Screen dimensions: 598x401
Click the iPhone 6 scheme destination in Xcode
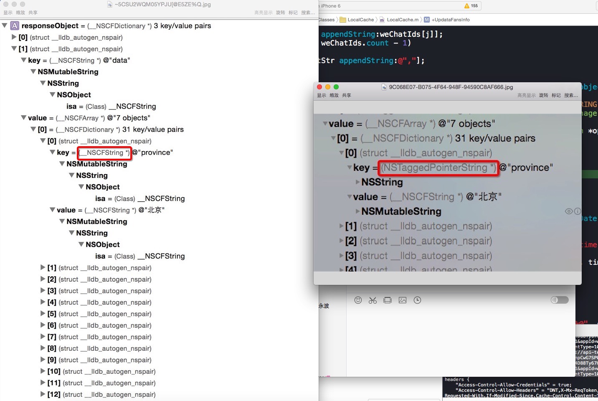330,6
